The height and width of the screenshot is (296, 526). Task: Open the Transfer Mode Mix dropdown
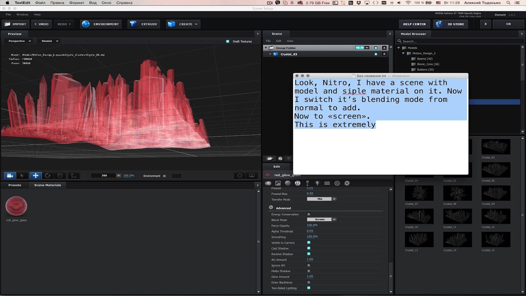point(322,199)
